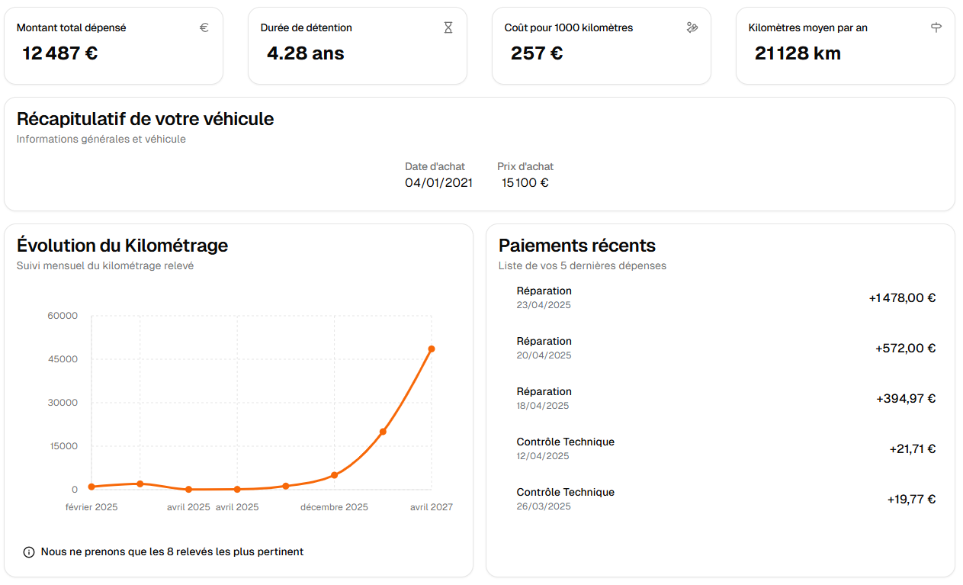The height and width of the screenshot is (585, 963).
Task: Click the purchase price value 15 100 €
Action: (x=525, y=183)
